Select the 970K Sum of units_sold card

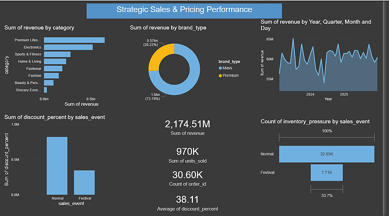tap(187, 155)
